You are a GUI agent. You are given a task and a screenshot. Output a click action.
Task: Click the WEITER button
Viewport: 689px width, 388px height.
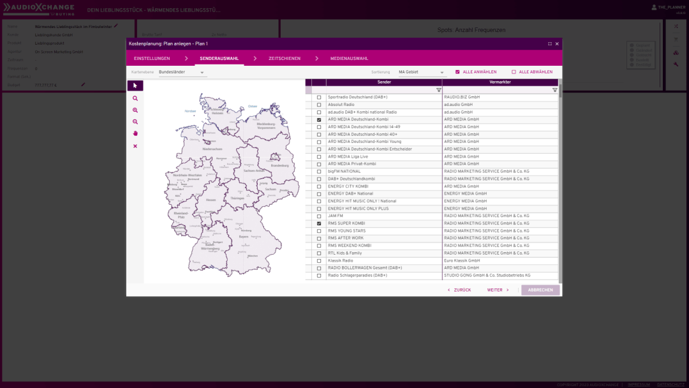pyautogui.click(x=498, y=290)
